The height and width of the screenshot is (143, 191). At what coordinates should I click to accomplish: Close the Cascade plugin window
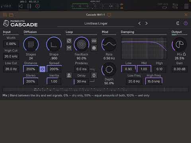pyautogui.click(x=186, y=15)
